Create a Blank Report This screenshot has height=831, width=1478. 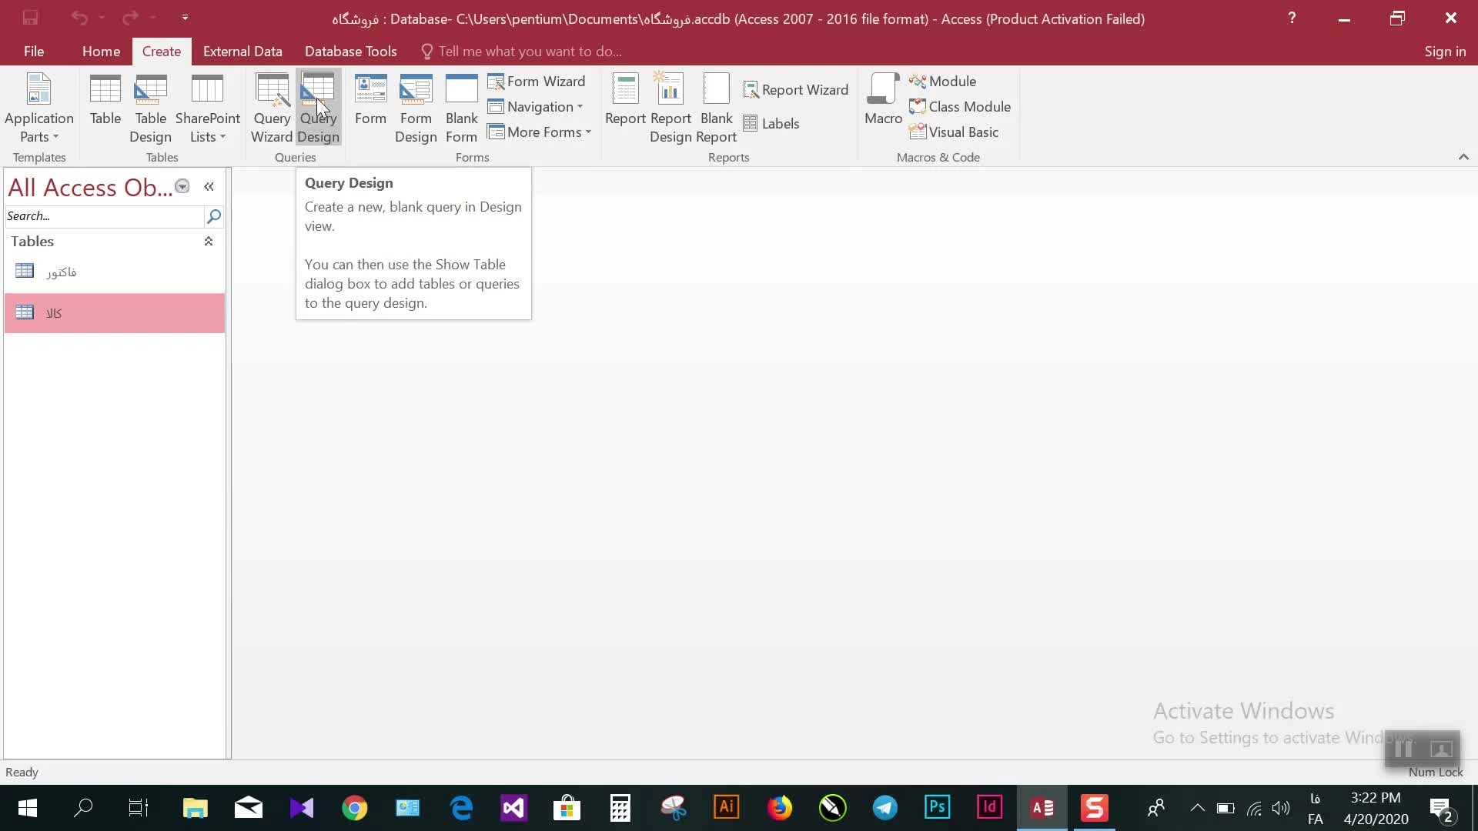[717, 108]
